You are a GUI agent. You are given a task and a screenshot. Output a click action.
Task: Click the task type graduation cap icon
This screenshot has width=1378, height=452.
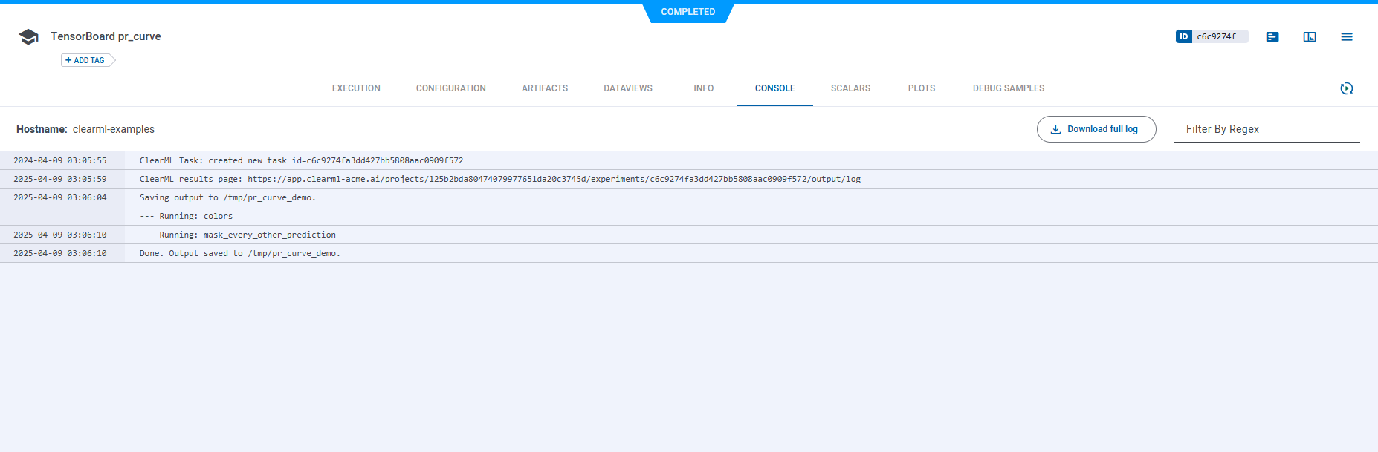[x=28, y=37]
